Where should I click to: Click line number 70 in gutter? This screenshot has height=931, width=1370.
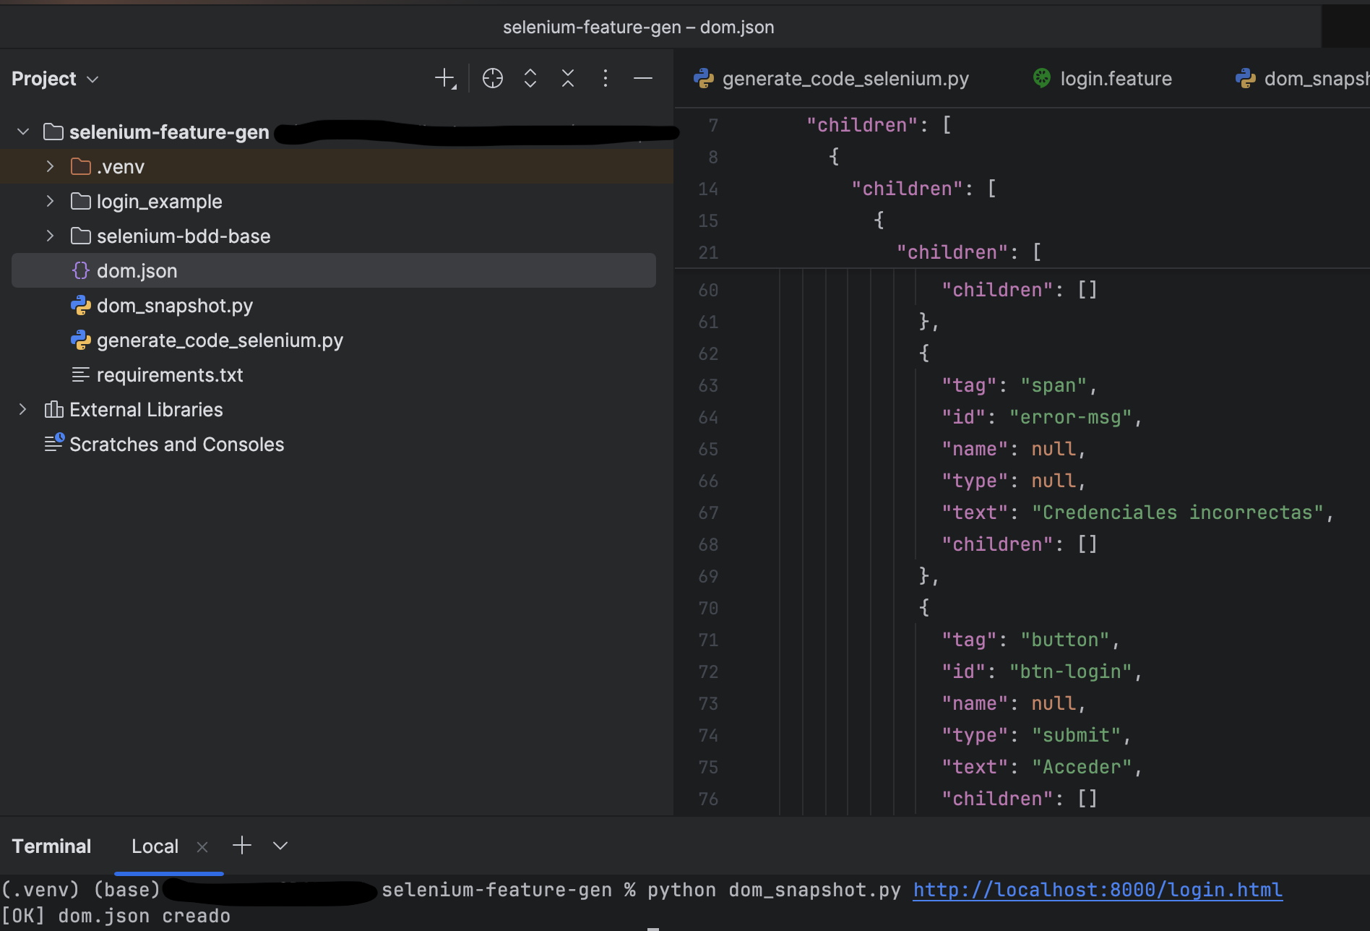point(708,608)
